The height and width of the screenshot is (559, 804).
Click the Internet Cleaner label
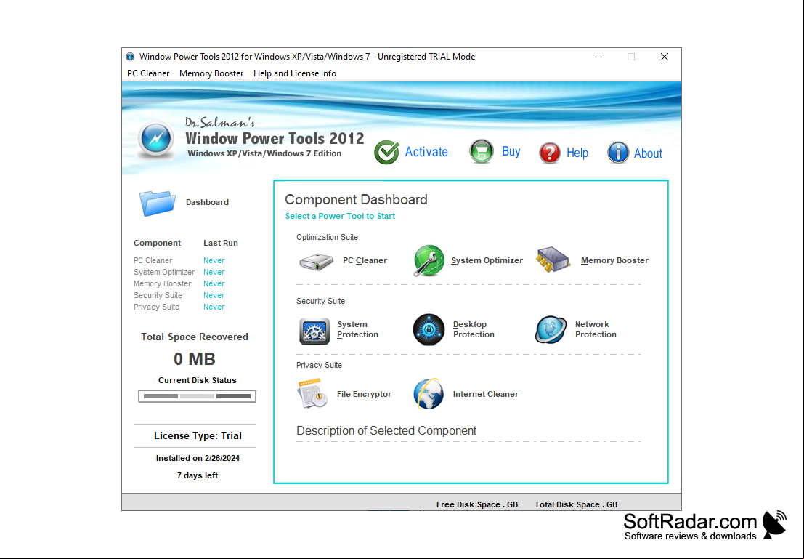[x=486, y=394]
